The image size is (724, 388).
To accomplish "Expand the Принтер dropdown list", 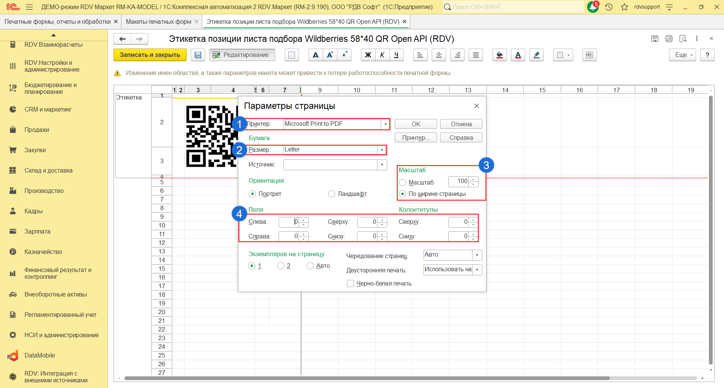I will tap(385, 124).
